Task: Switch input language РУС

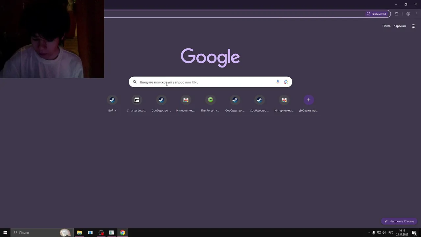Action: pos(391,233)
